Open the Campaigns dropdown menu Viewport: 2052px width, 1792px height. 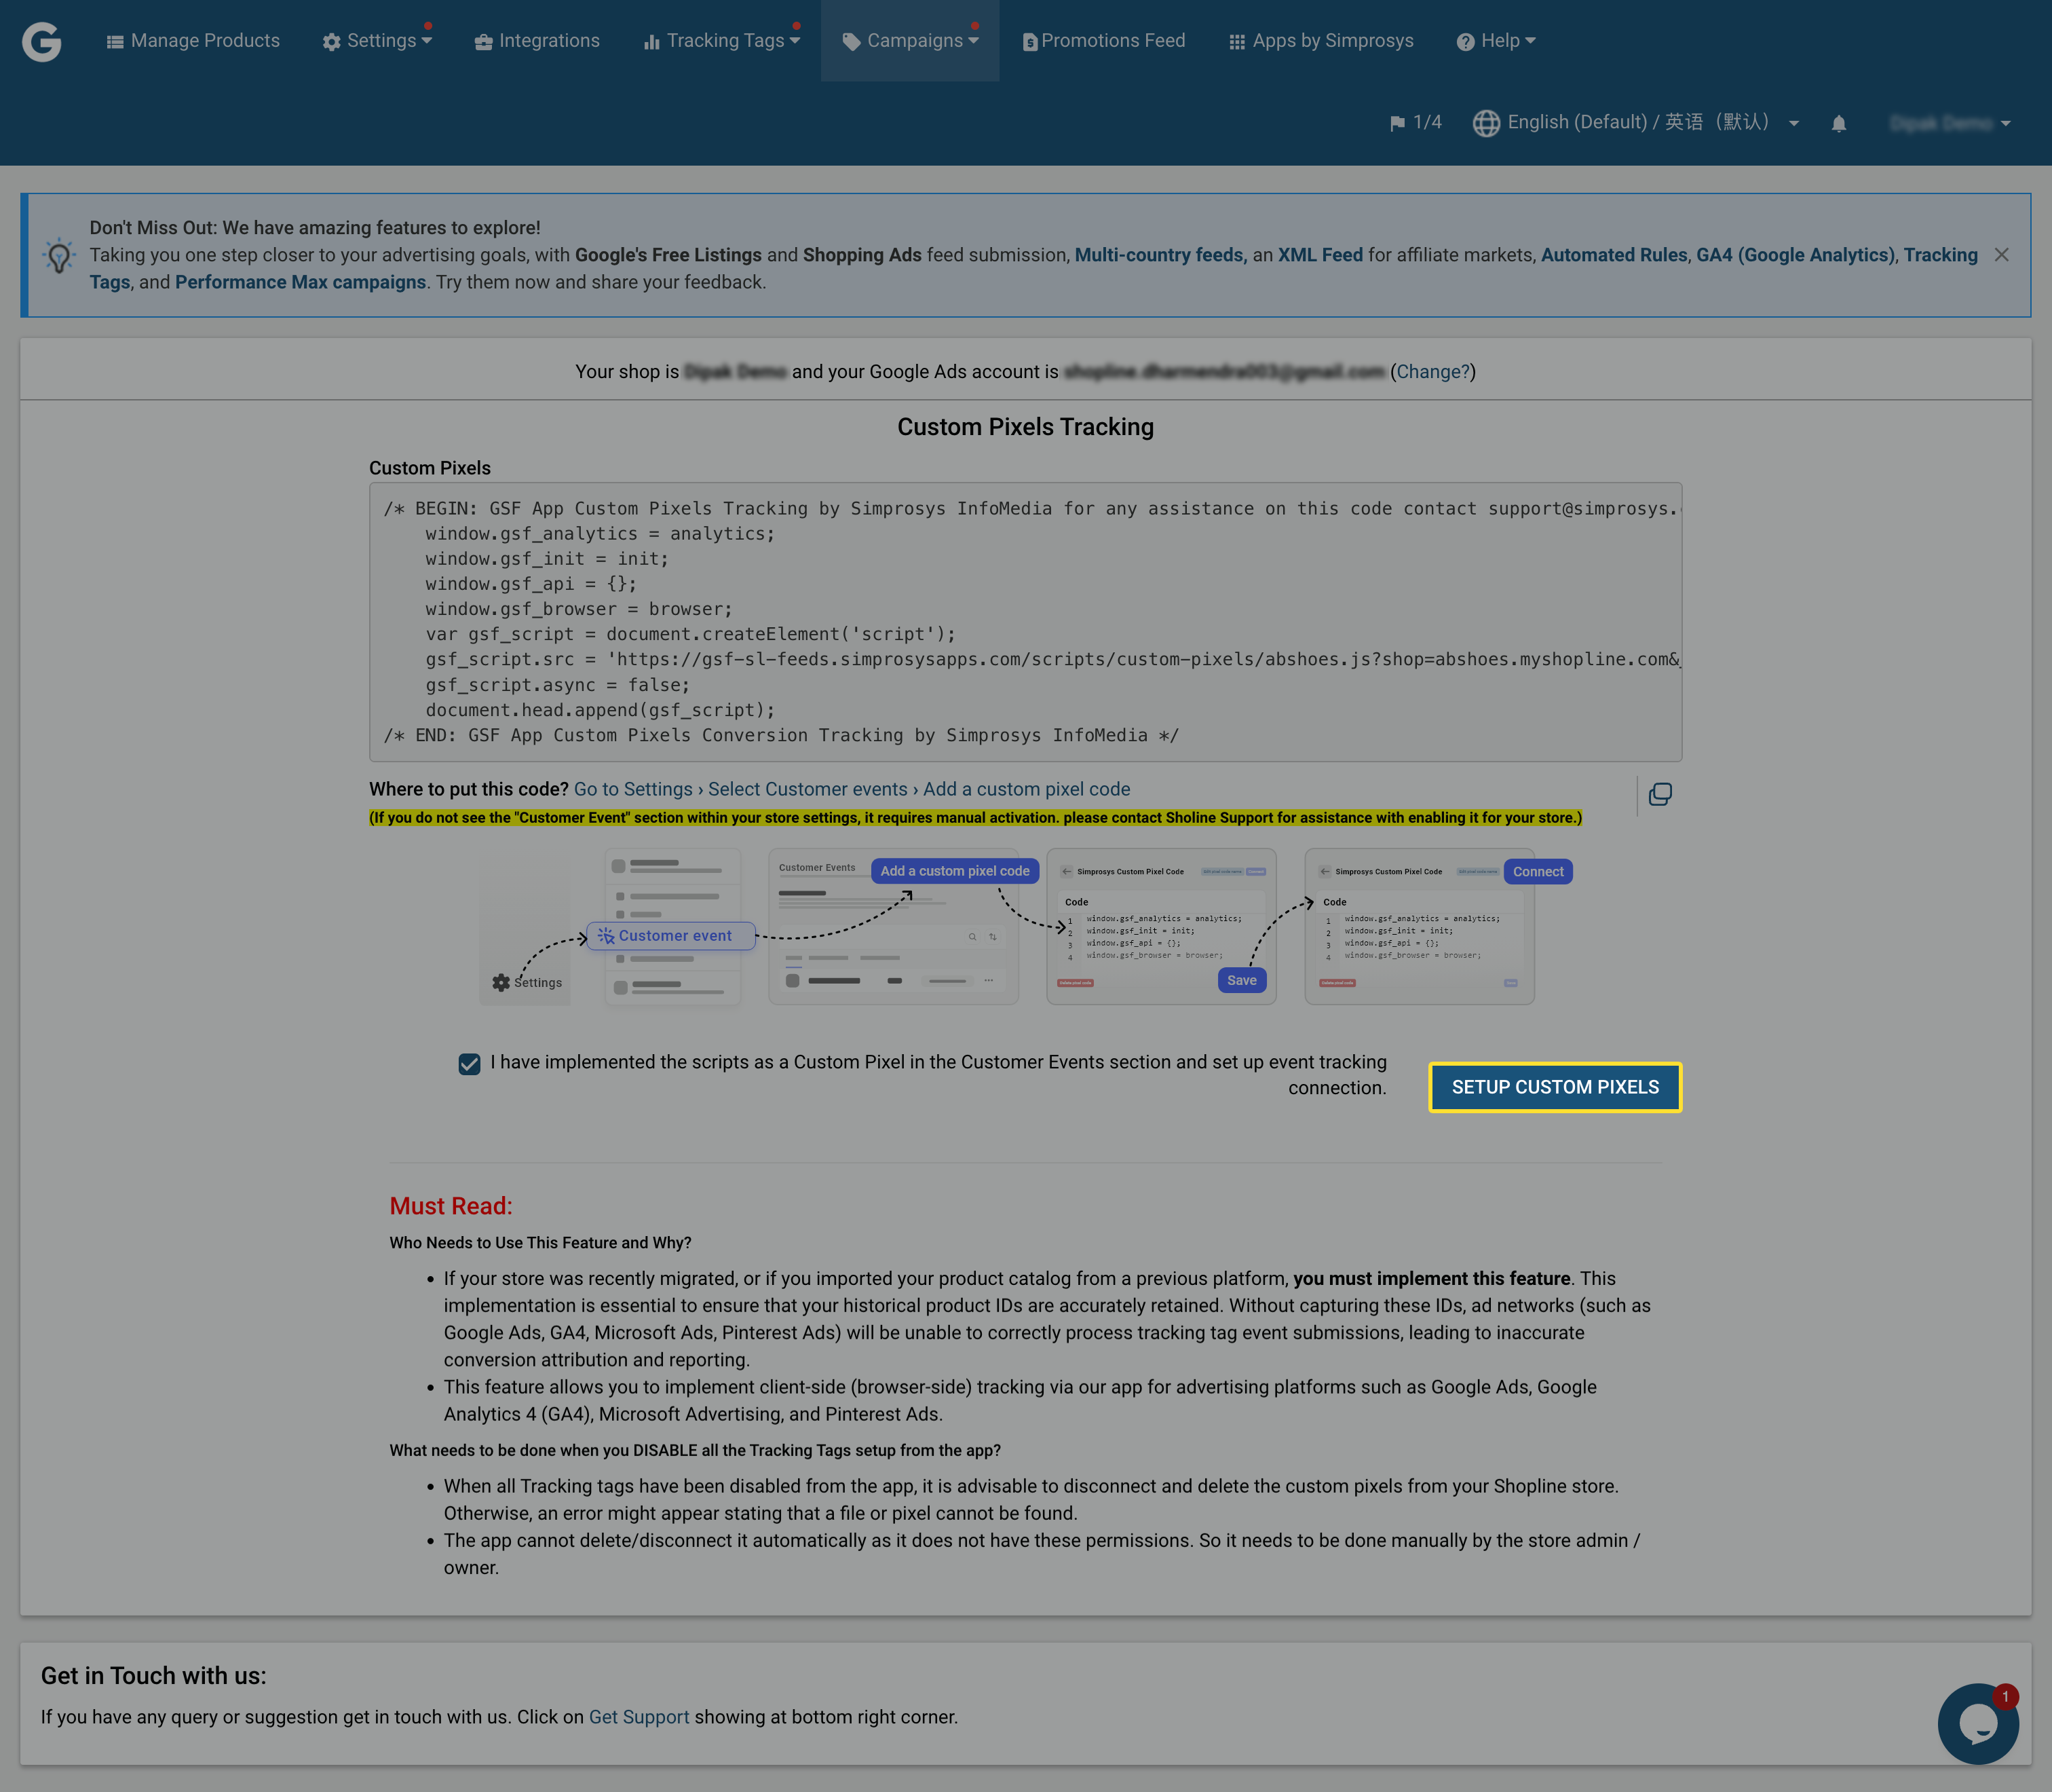[x=909, y=41]
